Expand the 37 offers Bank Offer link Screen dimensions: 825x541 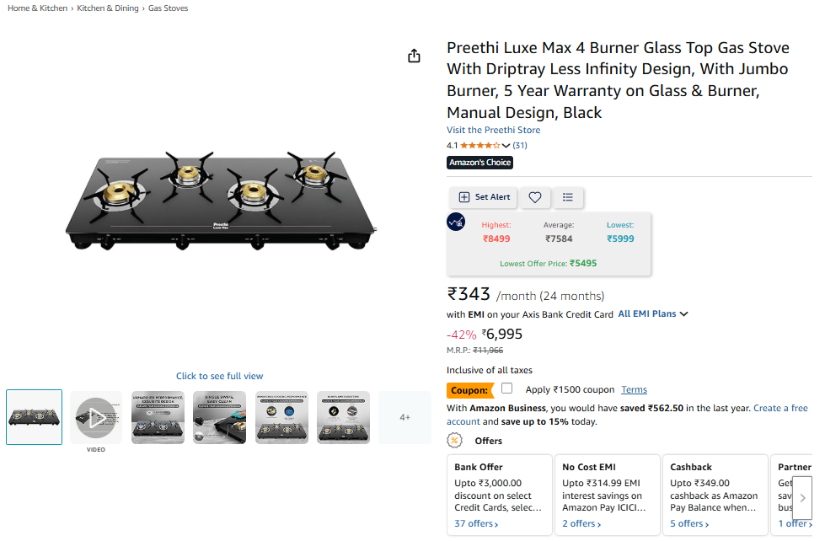[476, 524]
